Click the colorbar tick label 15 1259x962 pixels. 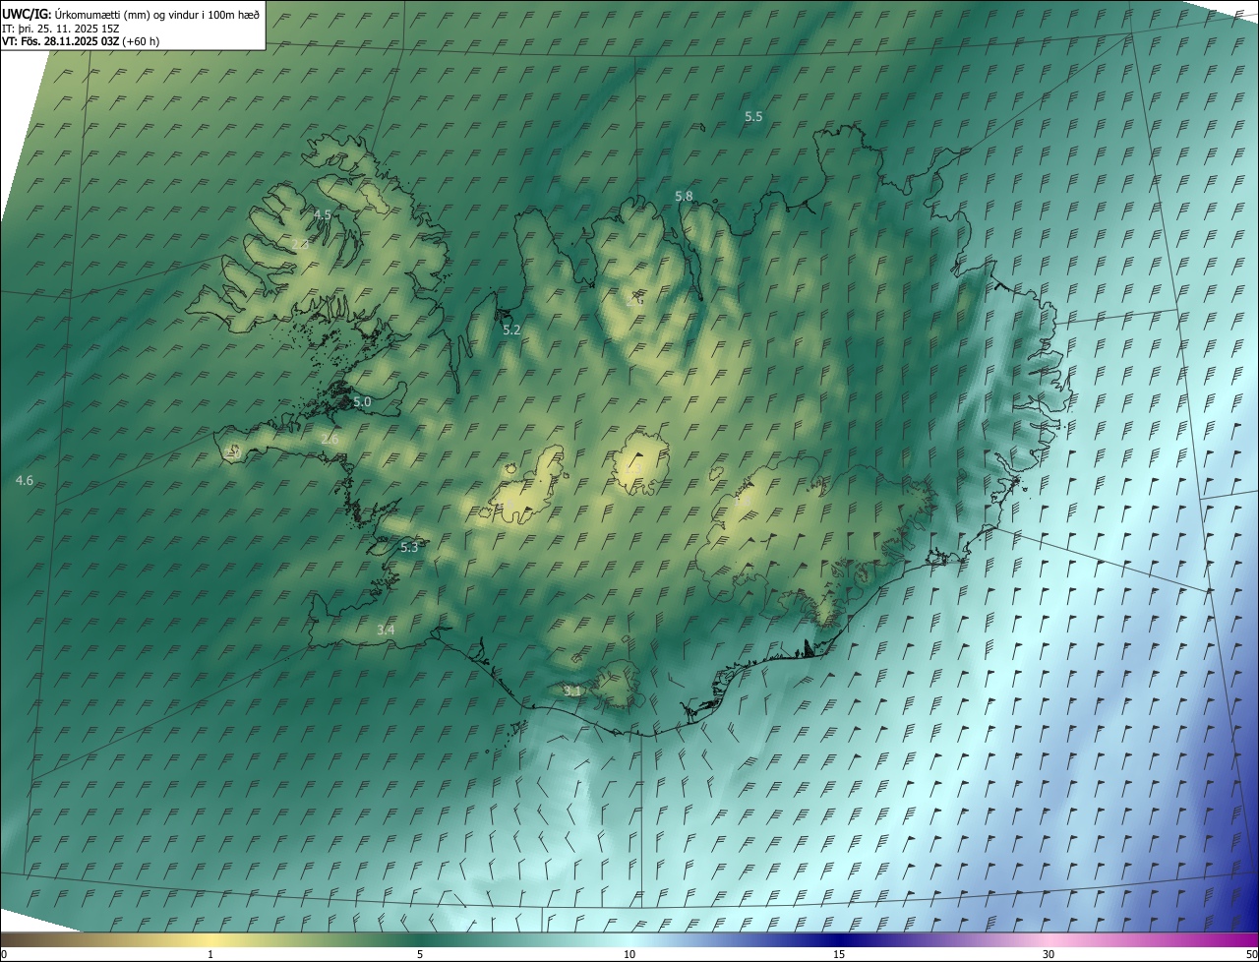tap(839, 955)
